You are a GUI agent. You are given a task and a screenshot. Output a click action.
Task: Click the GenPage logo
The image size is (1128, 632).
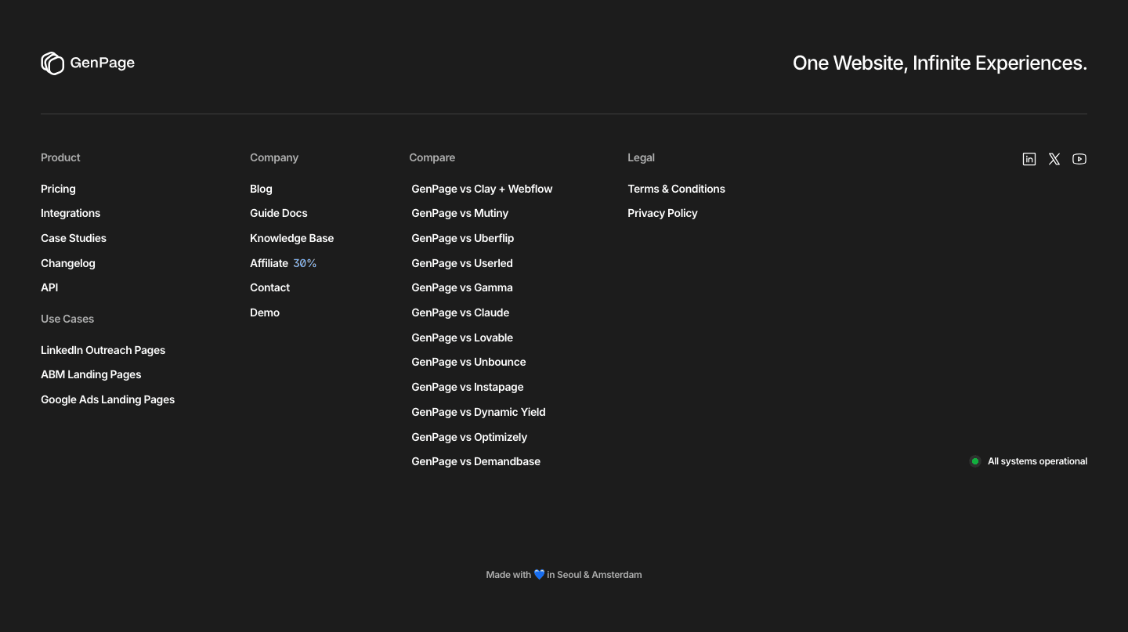88,63
